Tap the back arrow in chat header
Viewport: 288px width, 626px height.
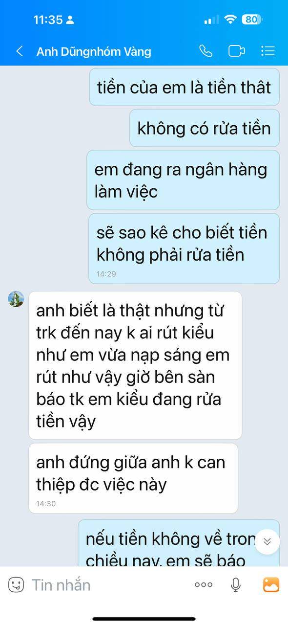point(20,51)
